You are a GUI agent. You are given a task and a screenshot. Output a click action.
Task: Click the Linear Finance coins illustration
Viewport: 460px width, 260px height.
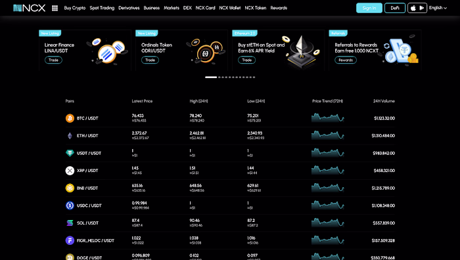pos(107,51)
